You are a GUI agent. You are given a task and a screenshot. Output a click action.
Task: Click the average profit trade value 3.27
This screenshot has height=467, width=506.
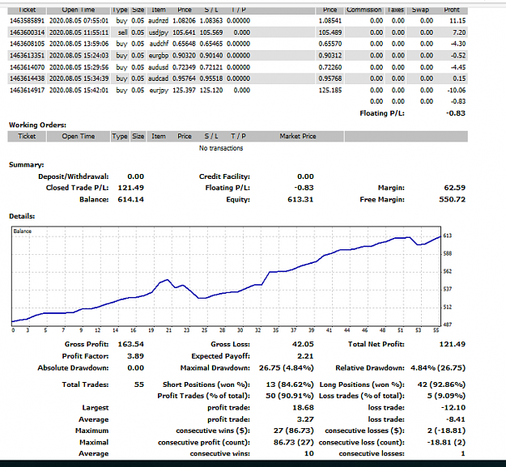click(305, 419)
